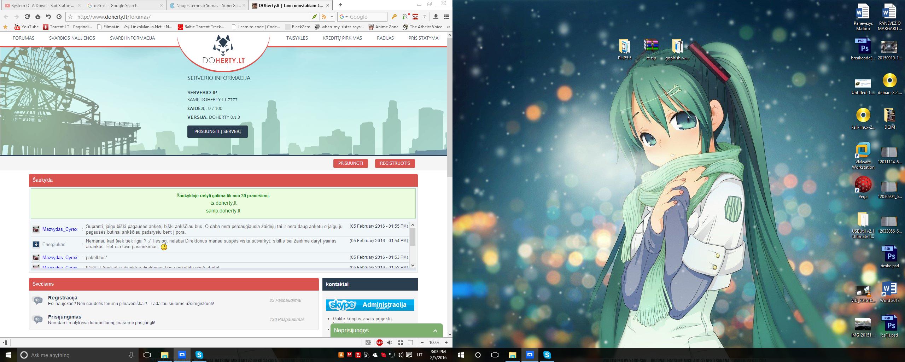The height and width of the screenshot is (362, 905).
Task: Open RADIJAS navigation item
Action: click(385, 38)
